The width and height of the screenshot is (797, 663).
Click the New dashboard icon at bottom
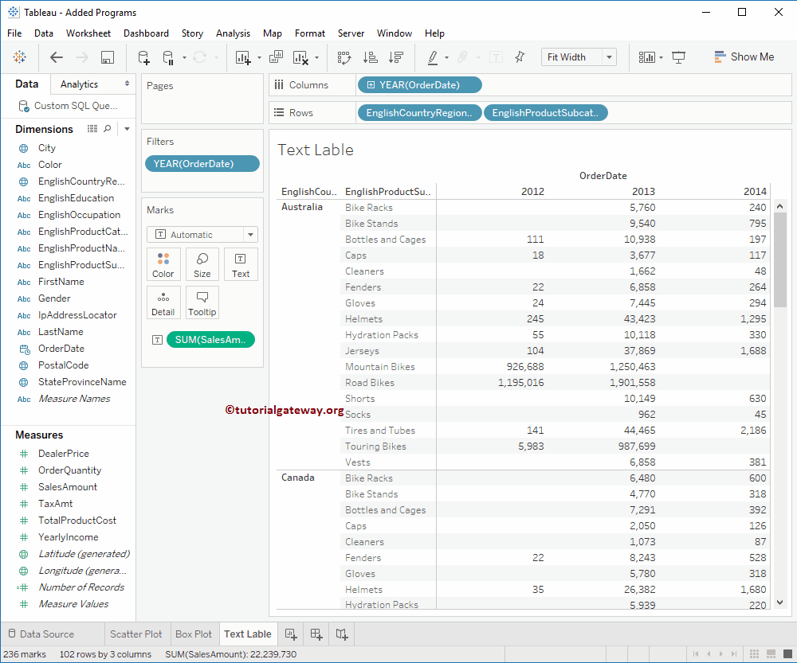tap(316, 634)
